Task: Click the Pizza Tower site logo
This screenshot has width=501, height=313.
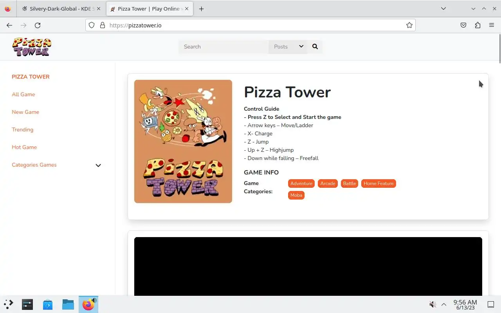Action: pyautogui.click(x=32, y=47)
